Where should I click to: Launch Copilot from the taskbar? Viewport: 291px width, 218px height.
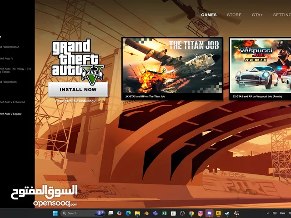pos(119,213)
